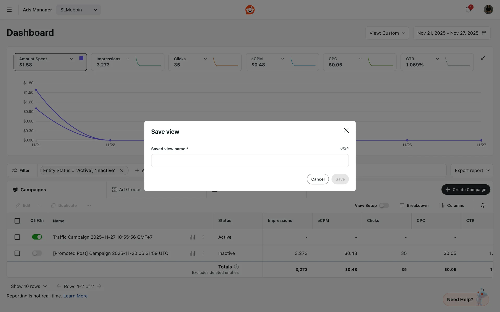Collapse the chart with the shrink icon
The width and height of the screenshot is (500, 312).
[483, 58]
